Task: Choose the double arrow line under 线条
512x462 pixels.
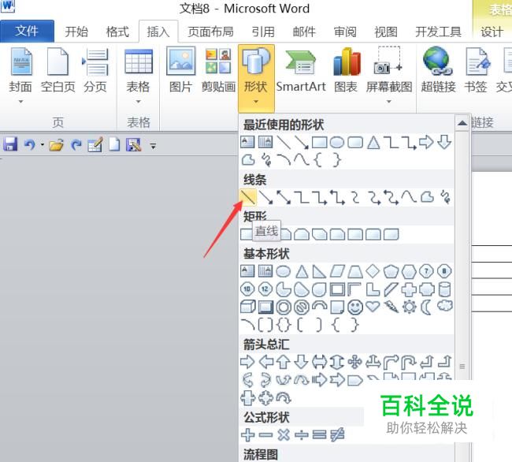Action: (284, 197)
